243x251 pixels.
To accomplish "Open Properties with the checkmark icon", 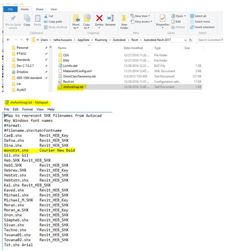I will tap(162, 18).
